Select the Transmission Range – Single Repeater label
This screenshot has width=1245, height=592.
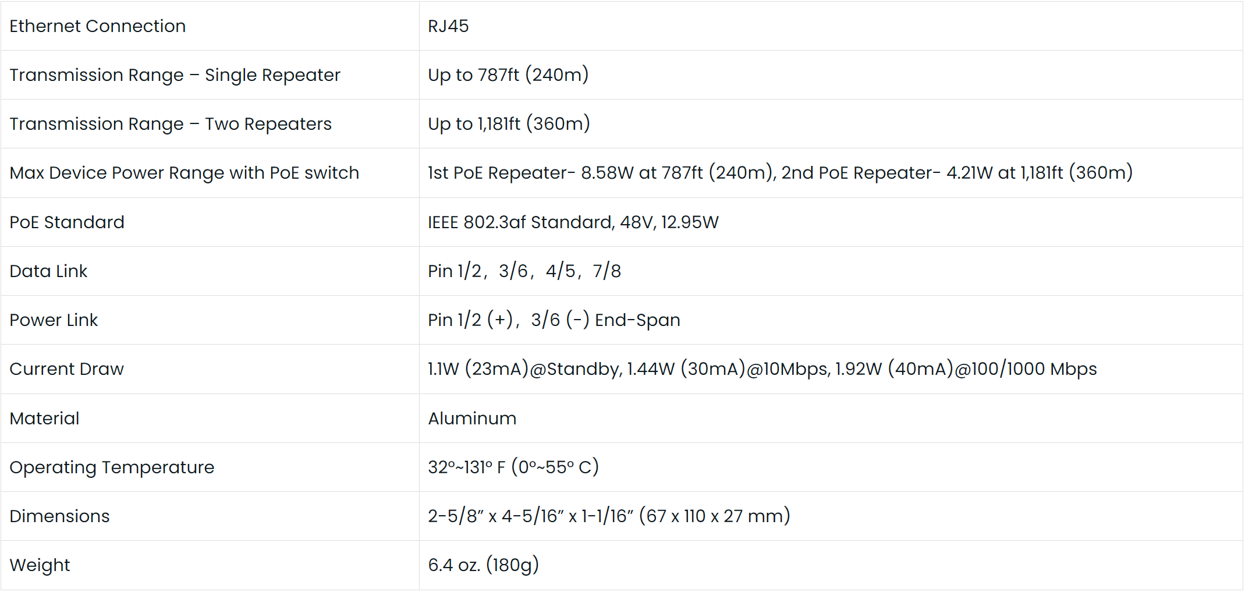[175, 75]
